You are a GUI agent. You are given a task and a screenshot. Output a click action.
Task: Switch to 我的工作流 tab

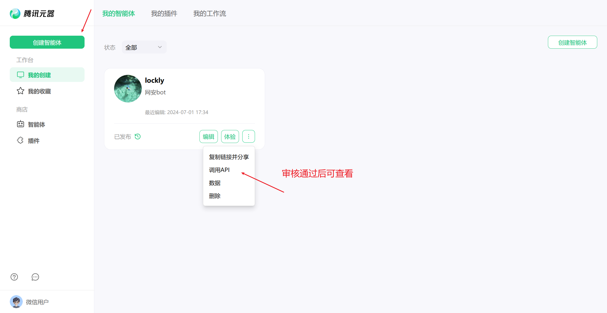click(x=209, y=13)
